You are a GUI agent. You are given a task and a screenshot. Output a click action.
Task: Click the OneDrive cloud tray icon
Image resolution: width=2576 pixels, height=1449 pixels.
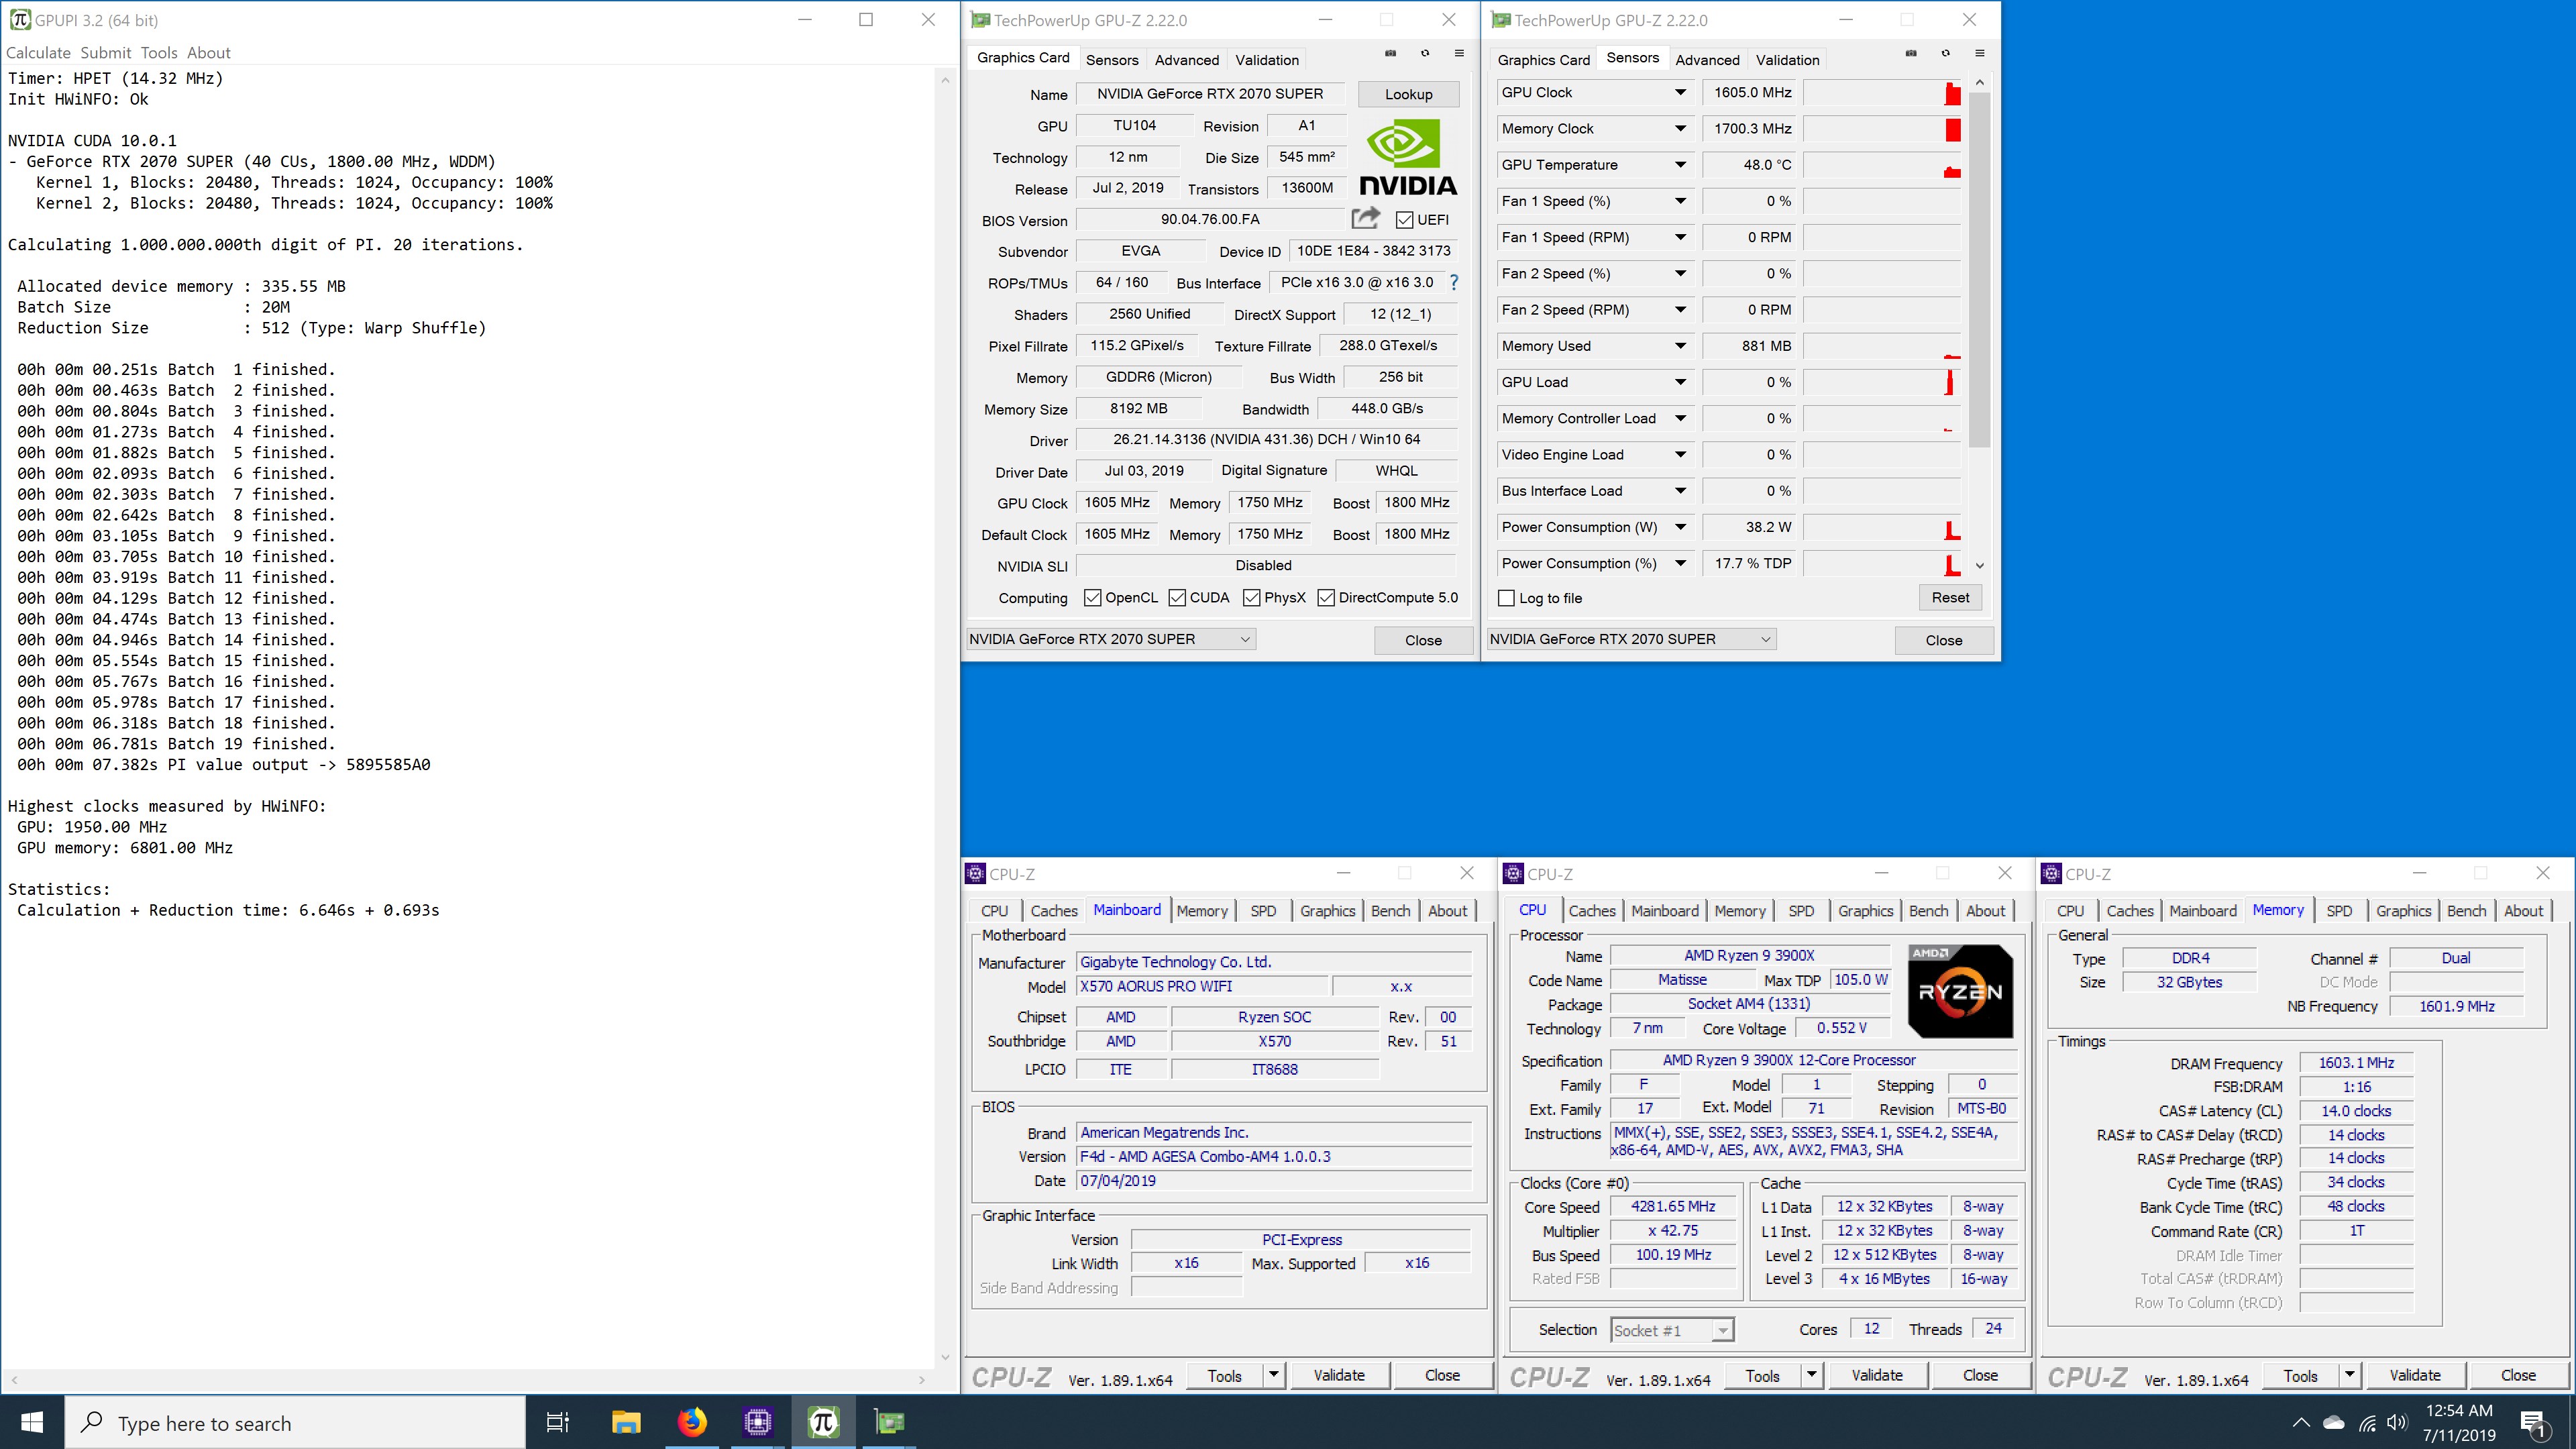click(x=2334, y=1422)
